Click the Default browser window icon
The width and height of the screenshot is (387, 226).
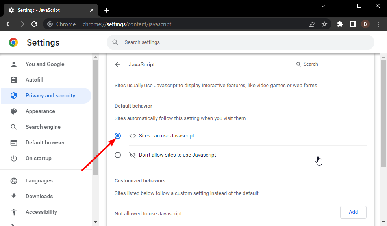pyautogui.click(x=14, y=143)
